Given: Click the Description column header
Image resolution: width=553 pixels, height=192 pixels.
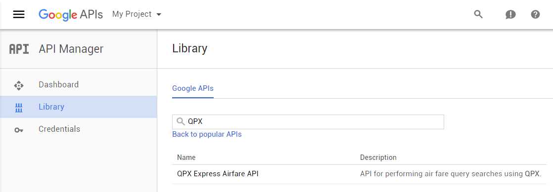Looking at the screenshot, I should tap(378, 157).
